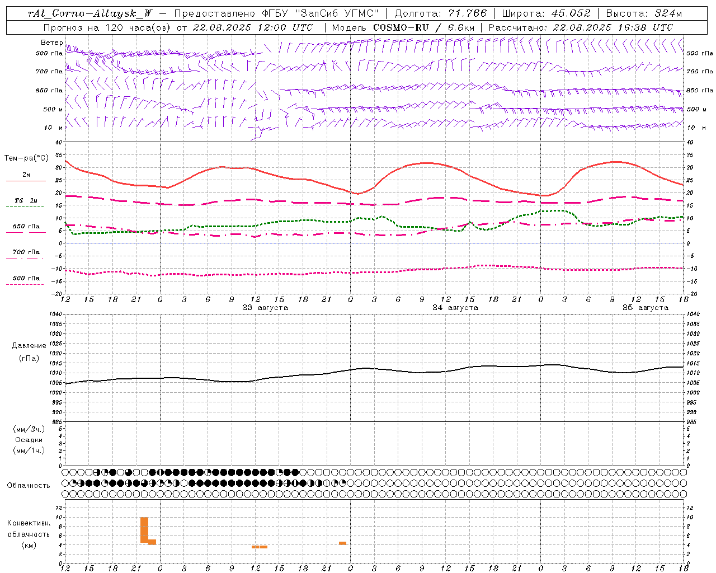This screenshot has width=716, height=573.
Task: Click the (км) unit label
Action: (29, 545)
